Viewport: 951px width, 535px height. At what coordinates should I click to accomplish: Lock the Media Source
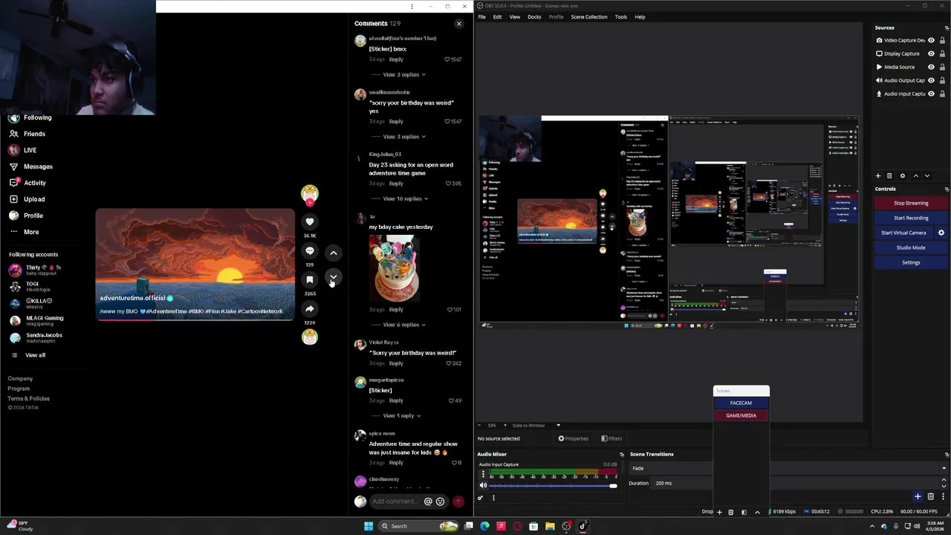tap(944, 67)
